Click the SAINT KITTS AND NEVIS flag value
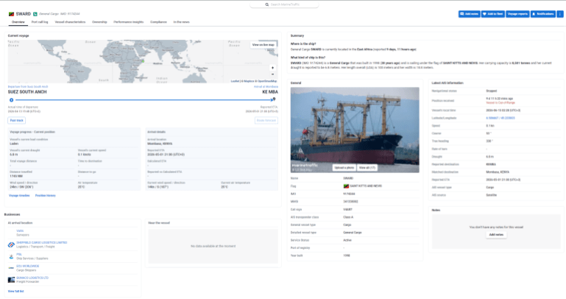566x299 pixels. pos(366,186)
